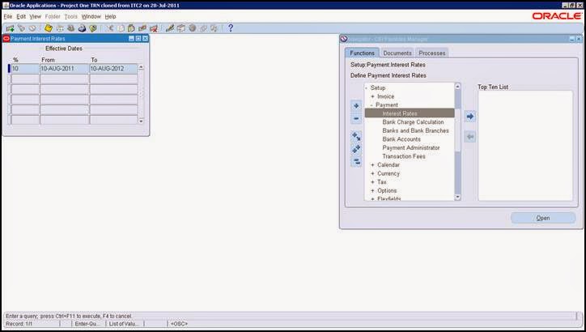Open the Edit menu
This screenshot has width=586, height=332.
click(21, 16)
